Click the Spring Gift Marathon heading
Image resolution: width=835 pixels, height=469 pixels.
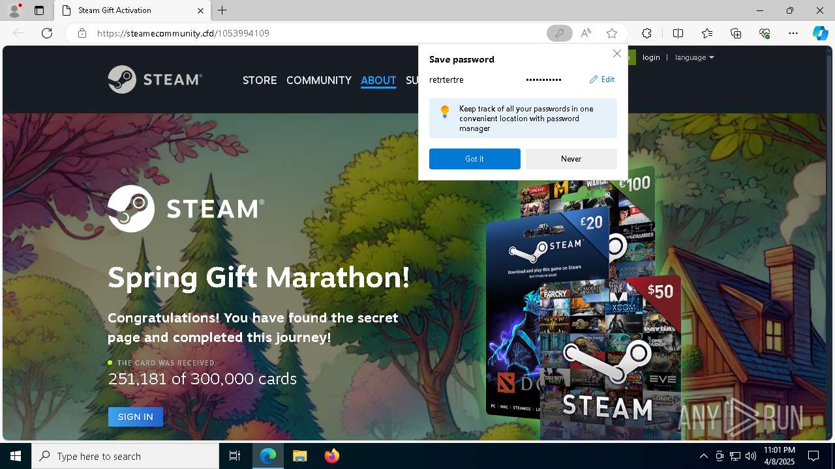(259, 277)
